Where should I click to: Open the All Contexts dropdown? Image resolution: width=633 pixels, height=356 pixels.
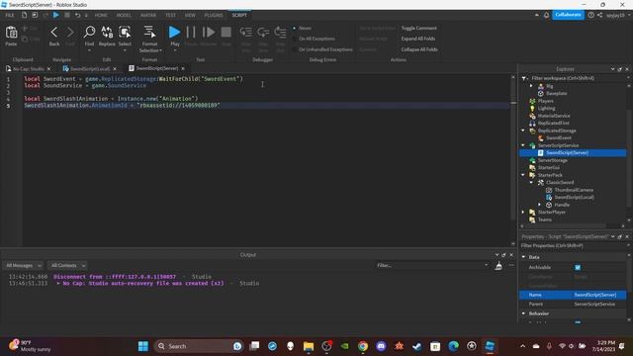click(67, 266)
